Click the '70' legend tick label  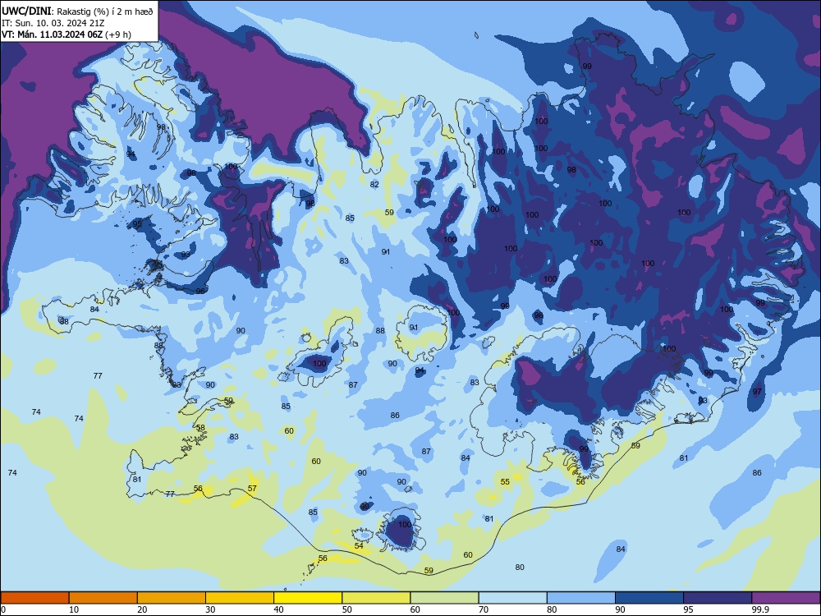pos(484,609)
